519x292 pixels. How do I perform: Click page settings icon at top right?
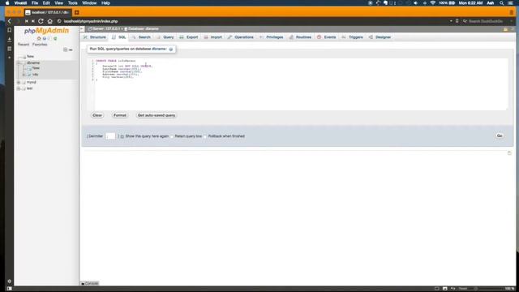[505, 29]
